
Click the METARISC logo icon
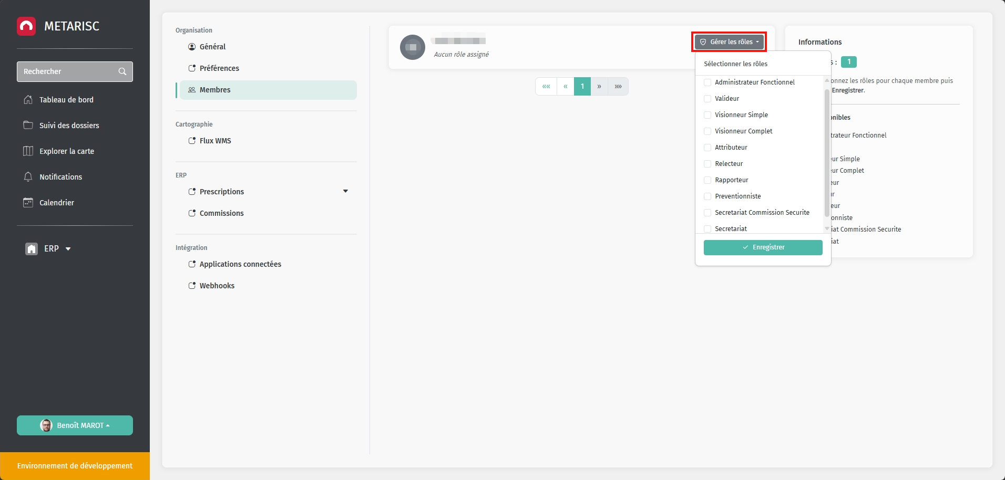[26, 26]
